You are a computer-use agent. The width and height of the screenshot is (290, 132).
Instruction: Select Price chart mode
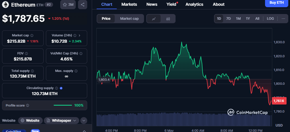pyautogui.click(x=106, y=19)
